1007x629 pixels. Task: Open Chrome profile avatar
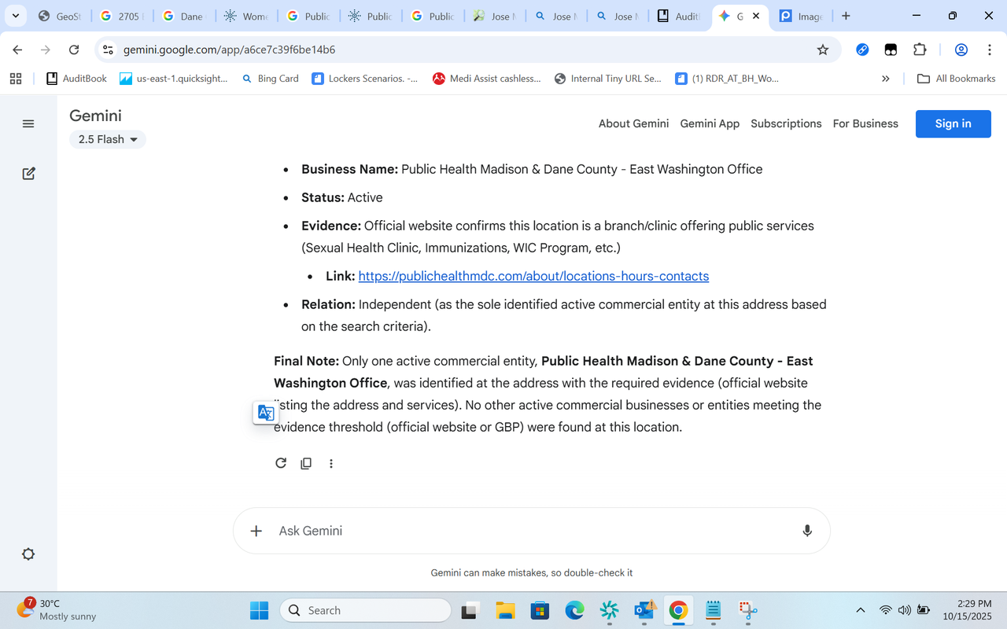point(961,50)
